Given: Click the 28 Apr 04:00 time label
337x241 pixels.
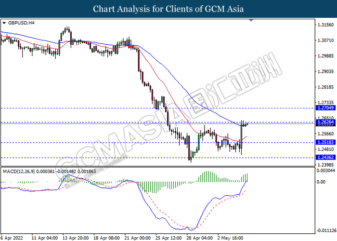Looking at the screenshot, I should click(x=200, y=238).
